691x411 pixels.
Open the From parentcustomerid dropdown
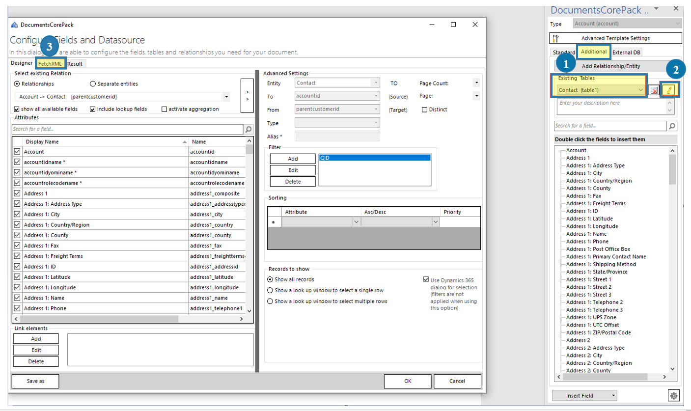point(376,110)
